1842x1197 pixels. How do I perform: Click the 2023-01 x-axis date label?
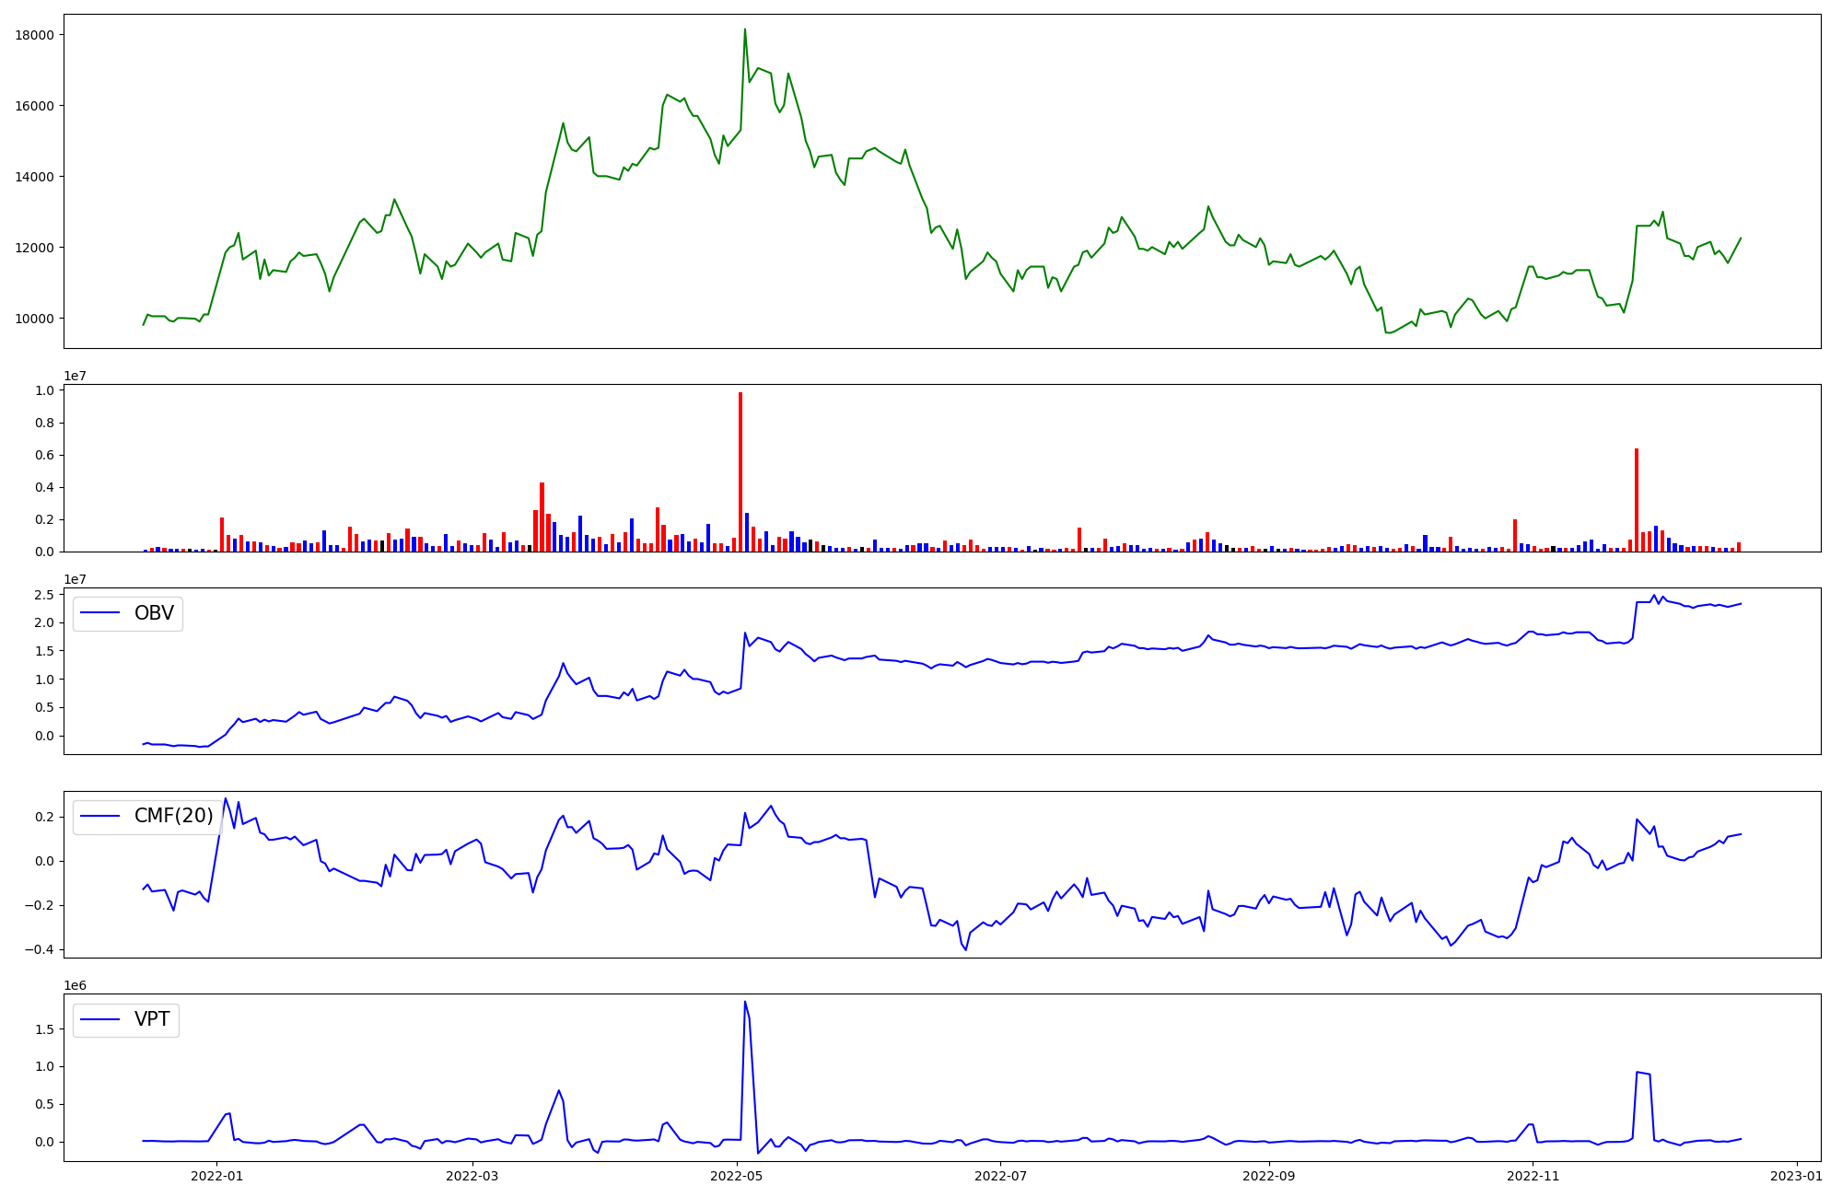point(1797,1175)
